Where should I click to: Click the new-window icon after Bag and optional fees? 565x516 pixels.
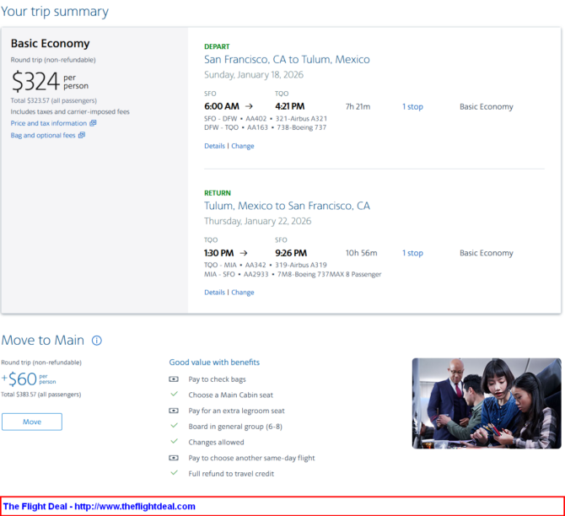pyautogui.click(x=82, y=135)
